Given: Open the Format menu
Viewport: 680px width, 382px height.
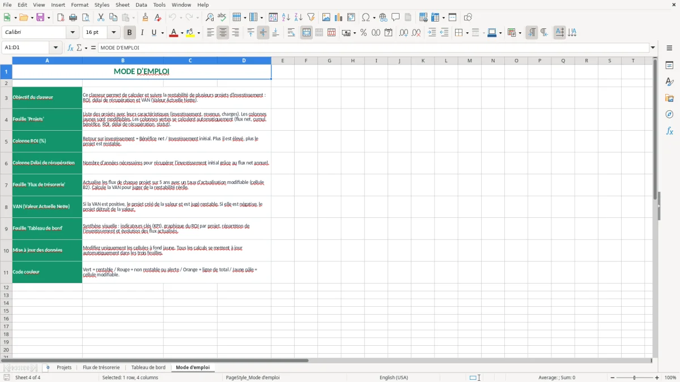Looking at the screenshot, I should click(x=79, y=5).
